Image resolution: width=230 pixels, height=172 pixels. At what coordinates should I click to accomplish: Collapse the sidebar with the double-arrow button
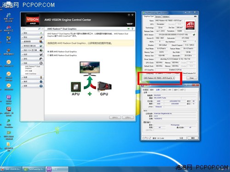coord(43,29)
